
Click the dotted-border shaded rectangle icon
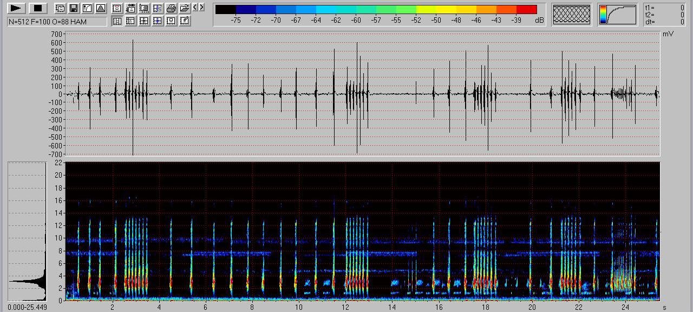(x=144, y=8)
